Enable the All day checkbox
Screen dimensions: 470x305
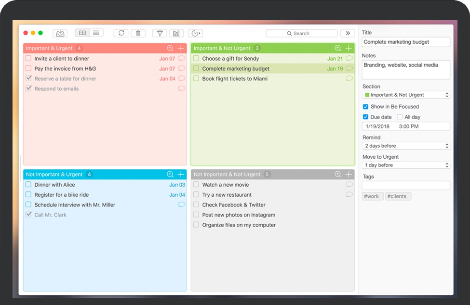[x=400, y=117]
